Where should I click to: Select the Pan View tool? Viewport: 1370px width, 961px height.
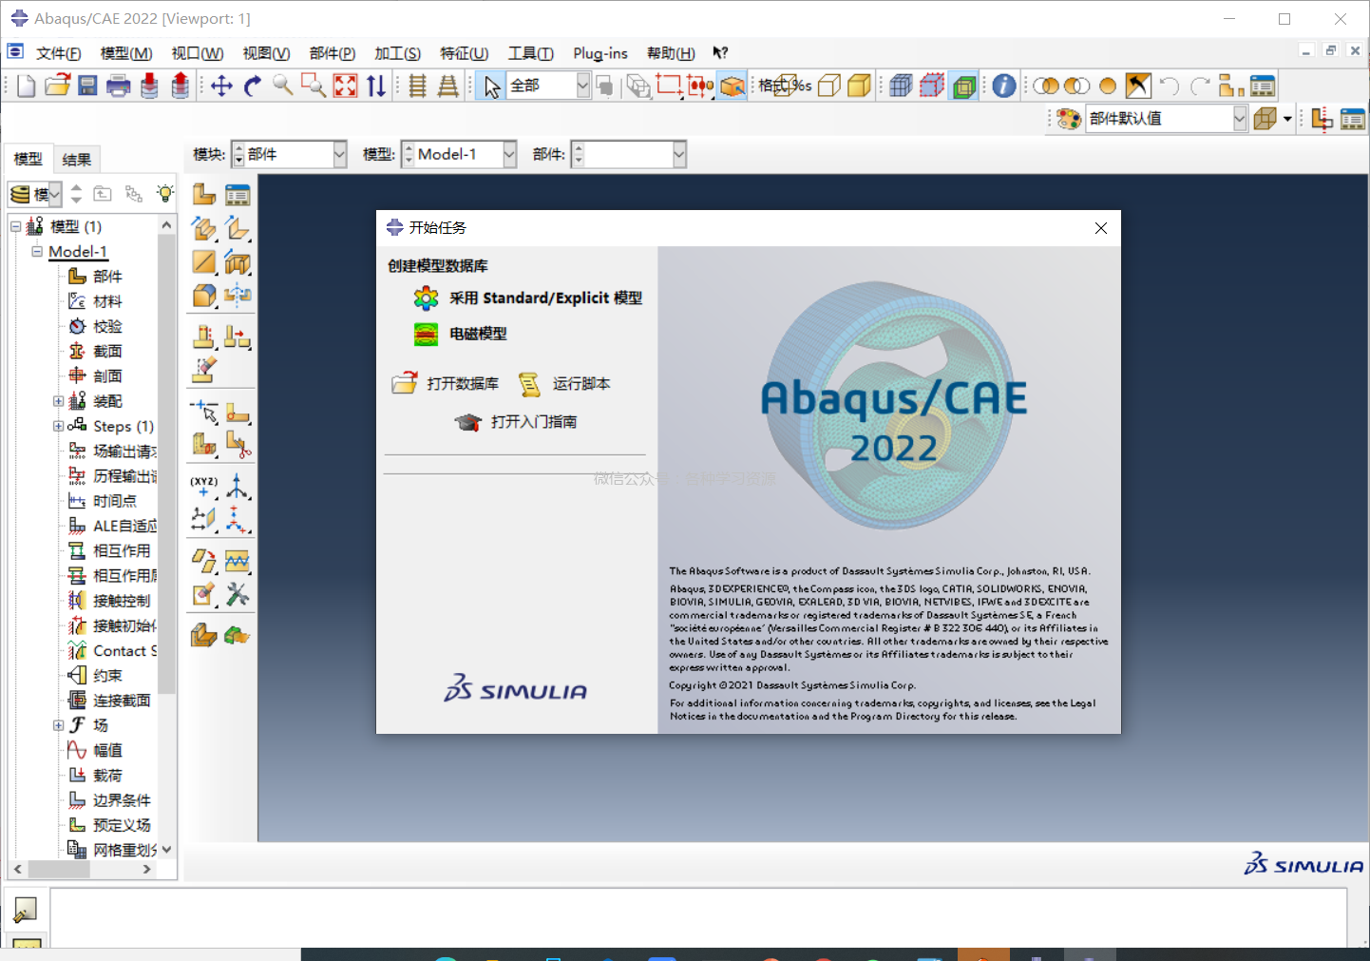pyautogui.click(x=221, y=86)
